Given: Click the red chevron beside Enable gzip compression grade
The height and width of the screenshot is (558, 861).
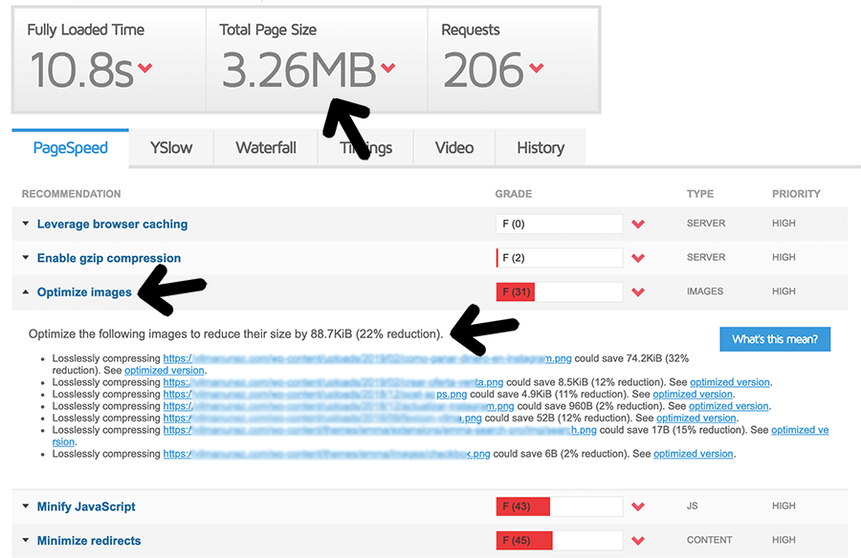Looking at the screenshot, I should [x=638, y=257].
